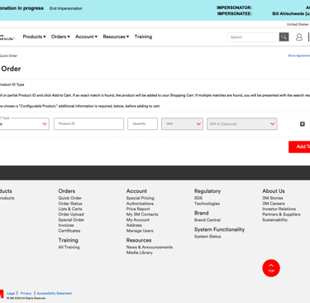Open 3M Stories footer link
The height and width of the screenshot is (303, 310).
click(x=273, y=198)
